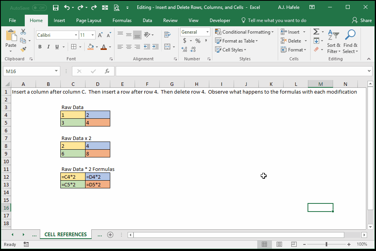Click the Orientation angle text icon

click(147, 35)
